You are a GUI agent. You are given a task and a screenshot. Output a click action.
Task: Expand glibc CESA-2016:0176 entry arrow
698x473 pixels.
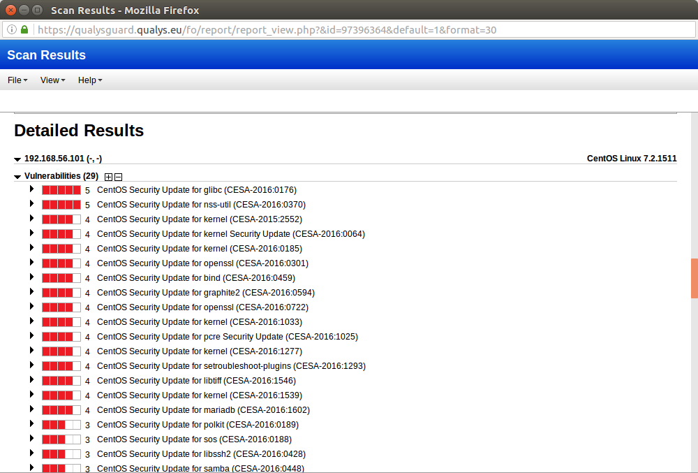pyautogui.click(x=31, y=189)
